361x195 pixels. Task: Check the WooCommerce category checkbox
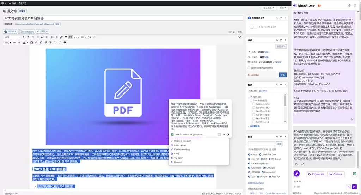pyautogui.click(x=254, y=104)
